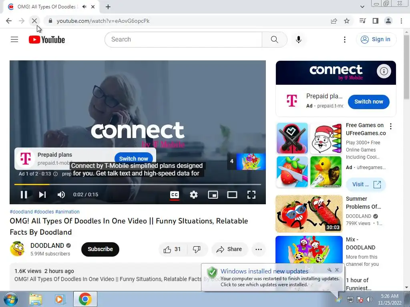Open Chrome media controls
Viewport: 410px width, 307px height.
click(x=362, y=21)
